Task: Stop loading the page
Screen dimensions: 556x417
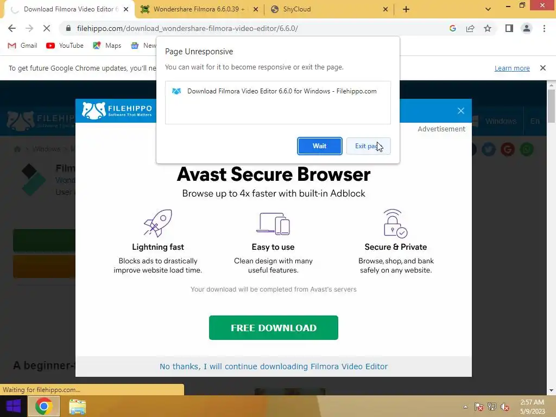Action: (x=47, y=28)
